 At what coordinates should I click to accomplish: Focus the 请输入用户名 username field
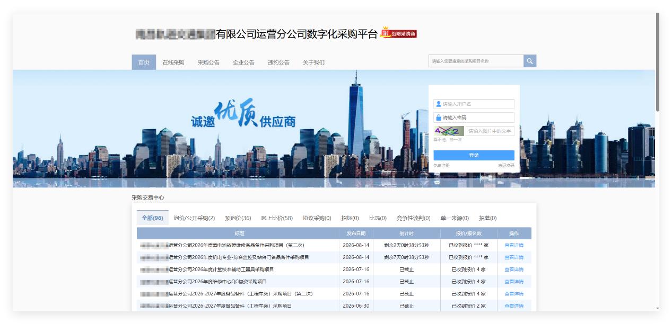[x=474, y=104]
